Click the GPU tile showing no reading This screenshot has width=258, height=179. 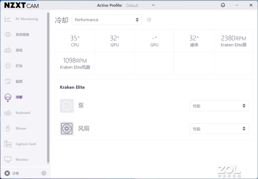pyautogui.click(x=154, y=41)
